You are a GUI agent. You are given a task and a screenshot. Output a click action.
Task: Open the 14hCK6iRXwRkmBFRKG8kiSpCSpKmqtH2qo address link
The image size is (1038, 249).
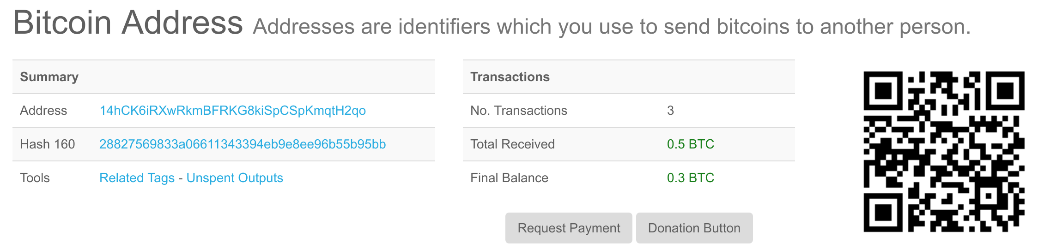(232, 111)
